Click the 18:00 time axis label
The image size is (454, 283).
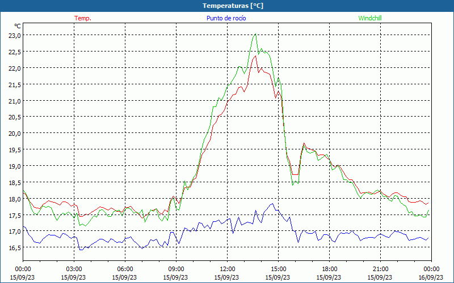(x=330, y=269)
